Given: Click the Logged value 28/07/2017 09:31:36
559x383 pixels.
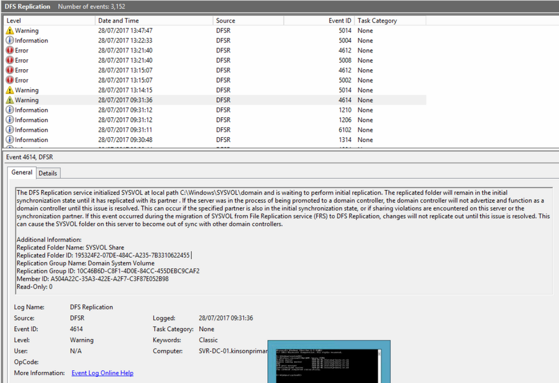Looking at the screenshot, I should (226, 318).
